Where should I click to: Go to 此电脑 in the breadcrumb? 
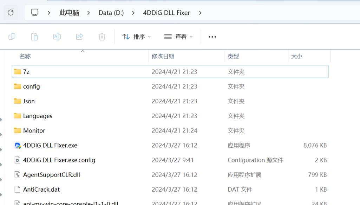[69, 13]
